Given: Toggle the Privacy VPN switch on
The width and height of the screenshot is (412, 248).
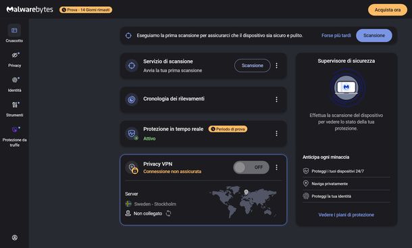Looking at the screenshot, I should click(x=251, y=168).
